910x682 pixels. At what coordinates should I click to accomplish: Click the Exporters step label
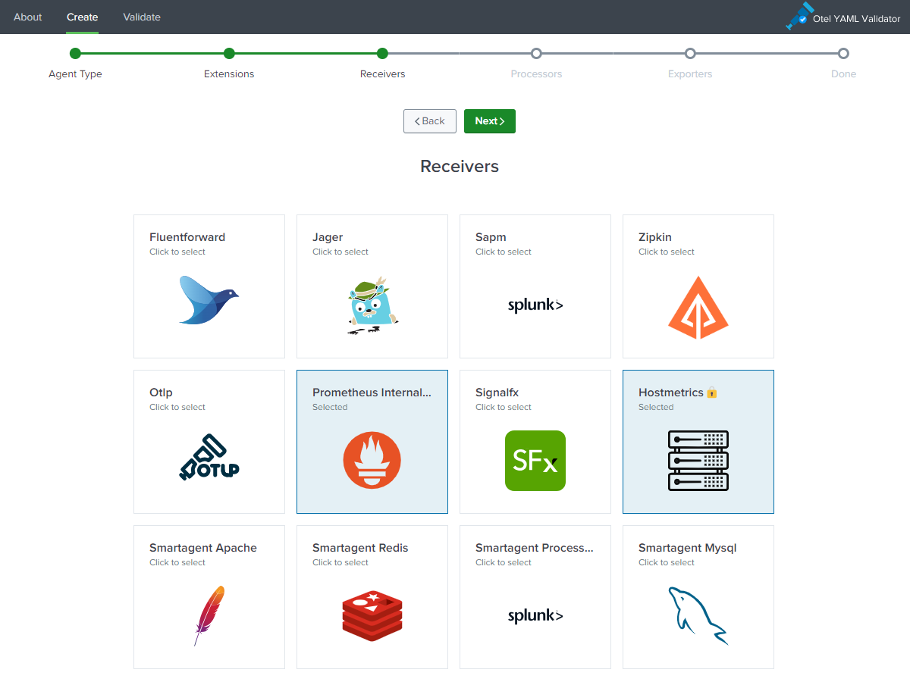(x=690, y=74)
